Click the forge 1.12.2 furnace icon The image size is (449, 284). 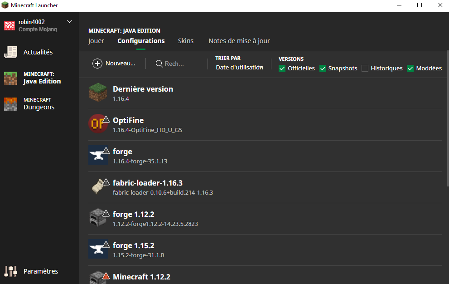(x=98, y=218)
